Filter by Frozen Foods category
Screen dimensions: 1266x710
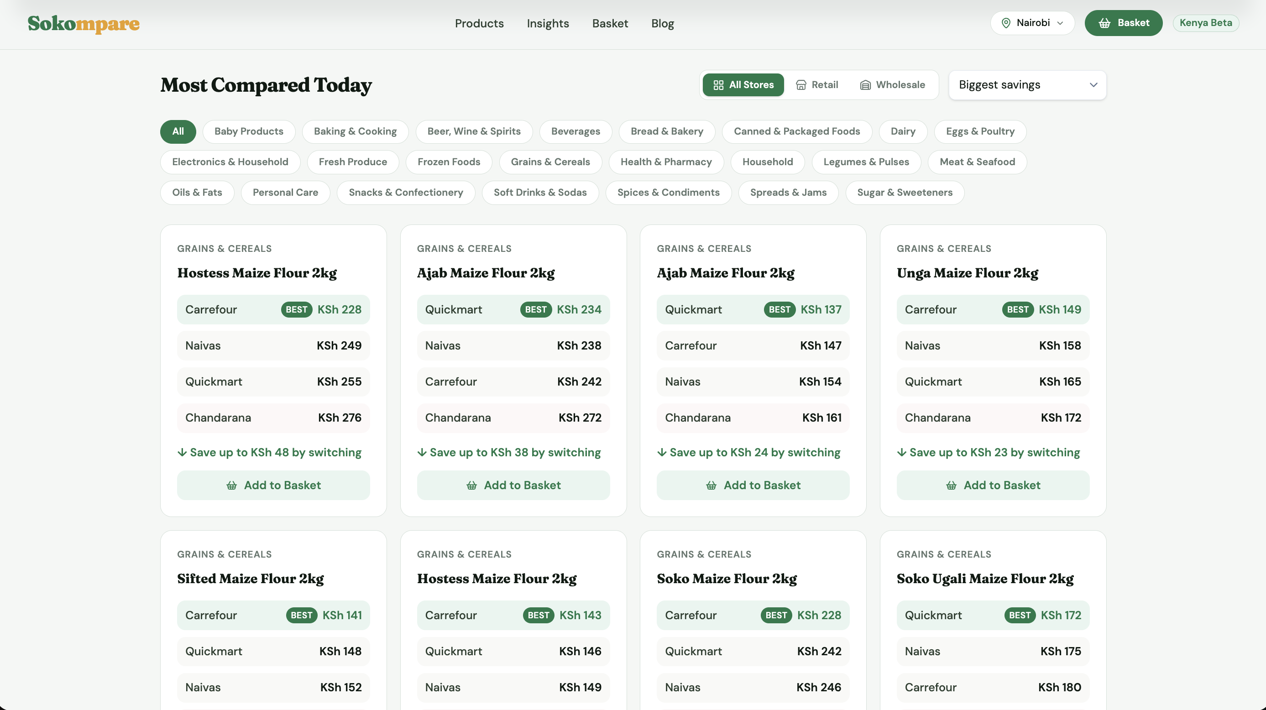coord(449,162)
